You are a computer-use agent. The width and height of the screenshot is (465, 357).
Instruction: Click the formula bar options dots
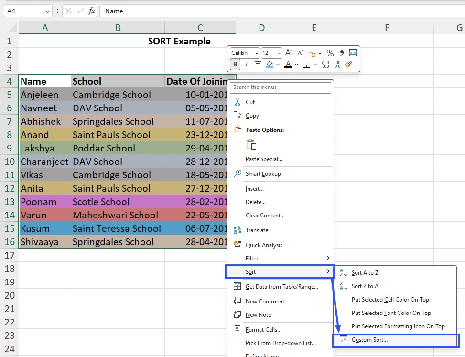[57, 11]
